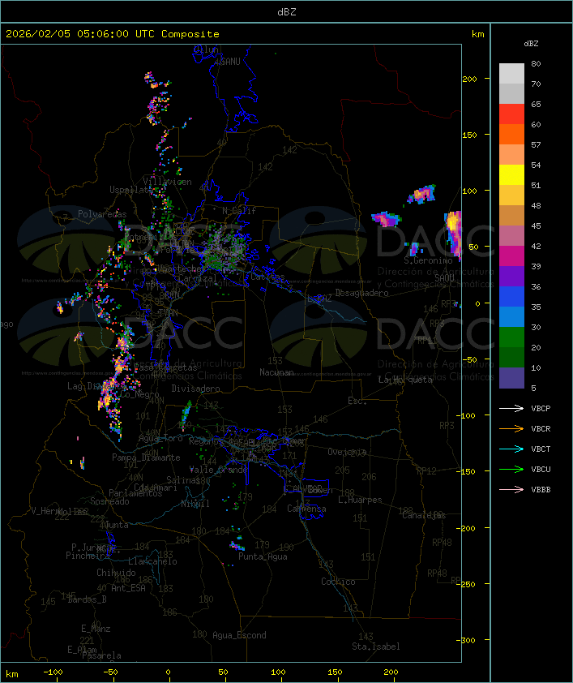Click the Uspallata place label
This screenshot has height=683, width=573.
[x=131, y=190]
